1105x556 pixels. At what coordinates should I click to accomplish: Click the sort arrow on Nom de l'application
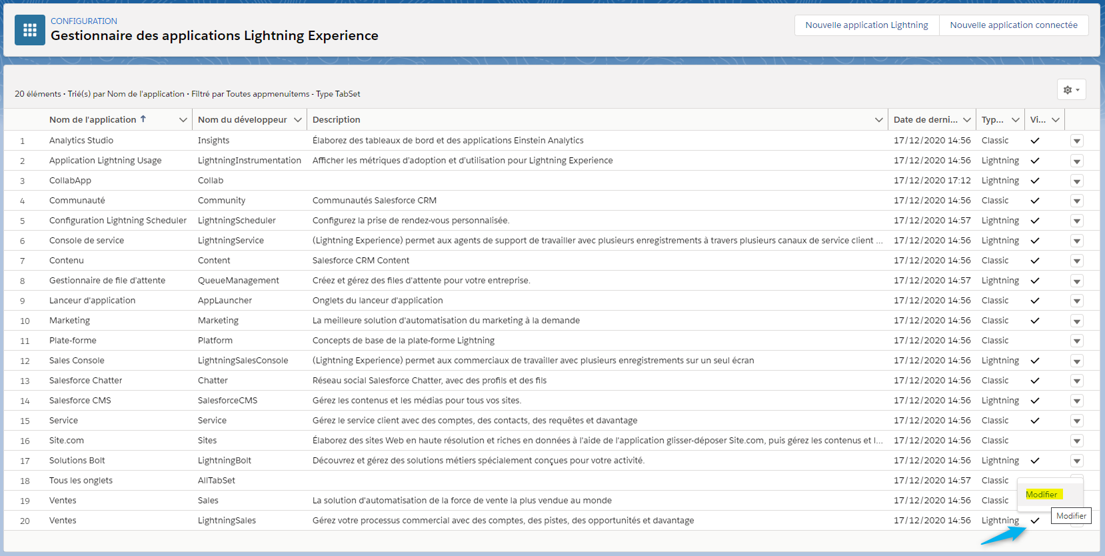143,119
